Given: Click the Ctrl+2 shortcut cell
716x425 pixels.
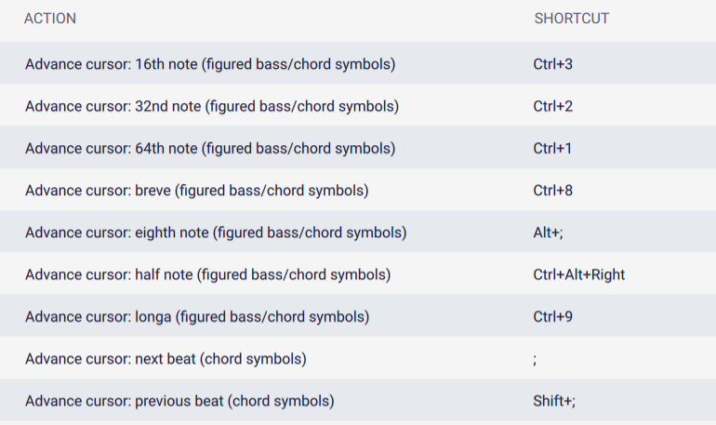Looking at the screenshot, I should point(552,106).
